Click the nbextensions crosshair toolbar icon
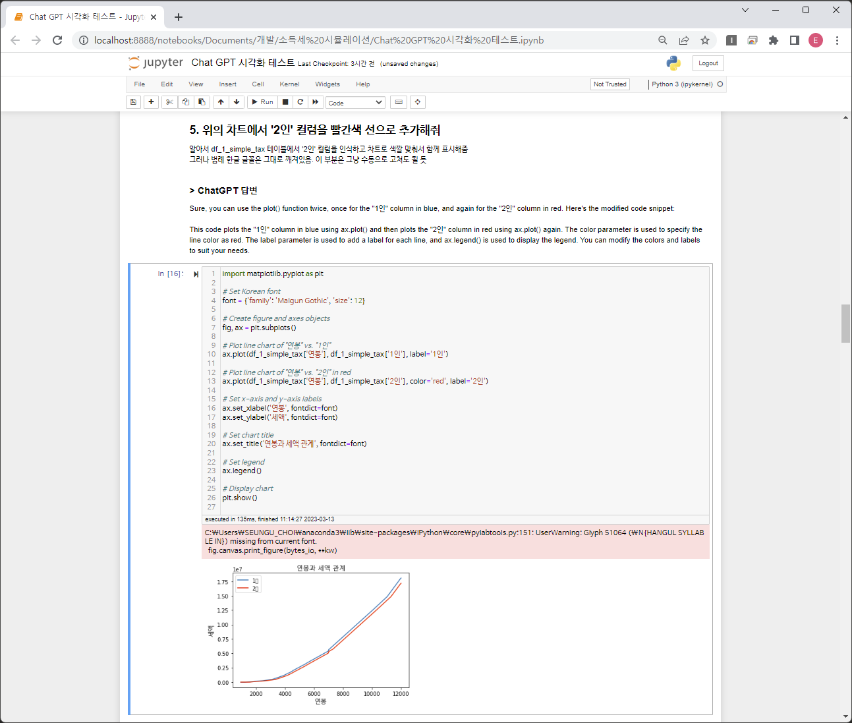The height and width of the screenshot is (723, 852). (x=418, y=102)
